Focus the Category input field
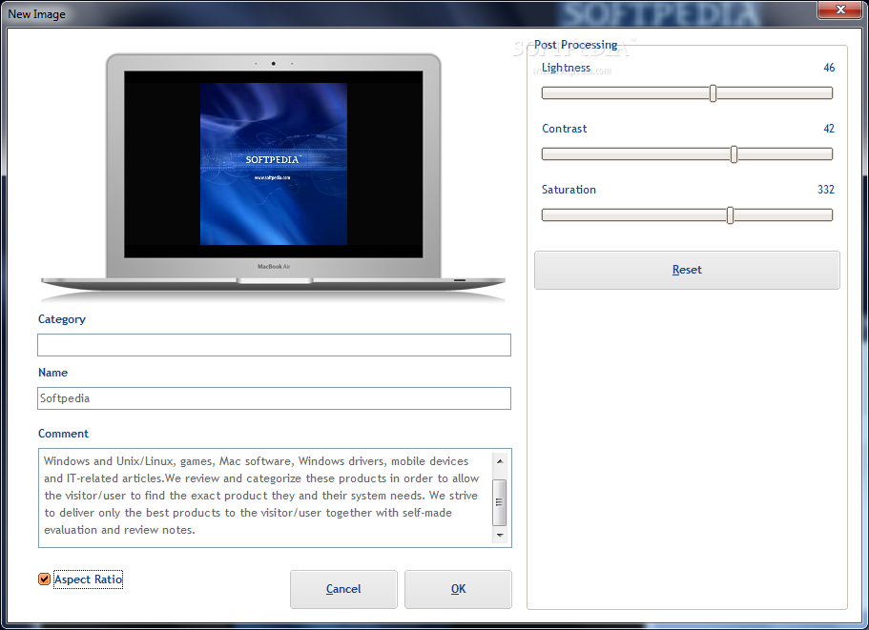 274,345
